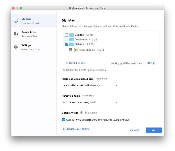Click Change next to backing up files
The image size is (175, 151).
pos(151,63)
